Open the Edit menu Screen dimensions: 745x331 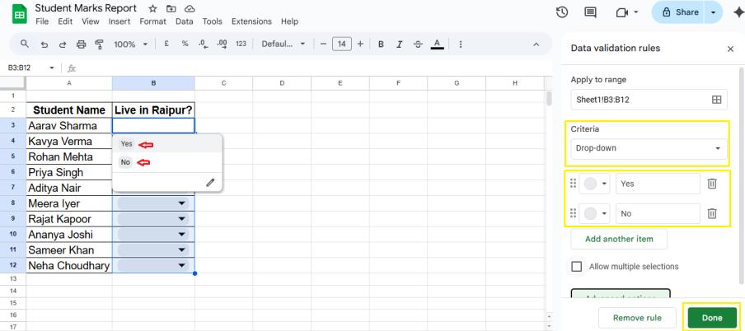(65, 21)
